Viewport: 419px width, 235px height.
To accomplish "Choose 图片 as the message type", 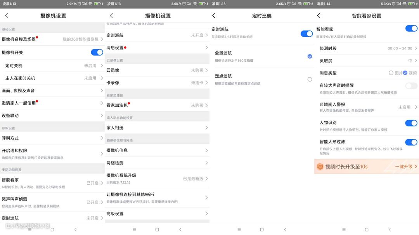I will click(x=391, y=73).
